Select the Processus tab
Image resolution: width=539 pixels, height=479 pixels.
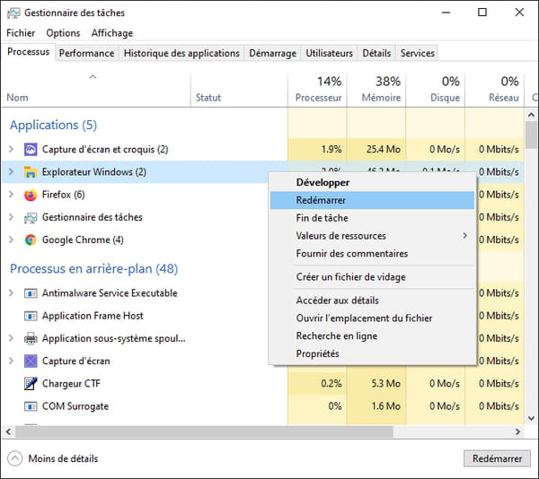click(28, 52)
